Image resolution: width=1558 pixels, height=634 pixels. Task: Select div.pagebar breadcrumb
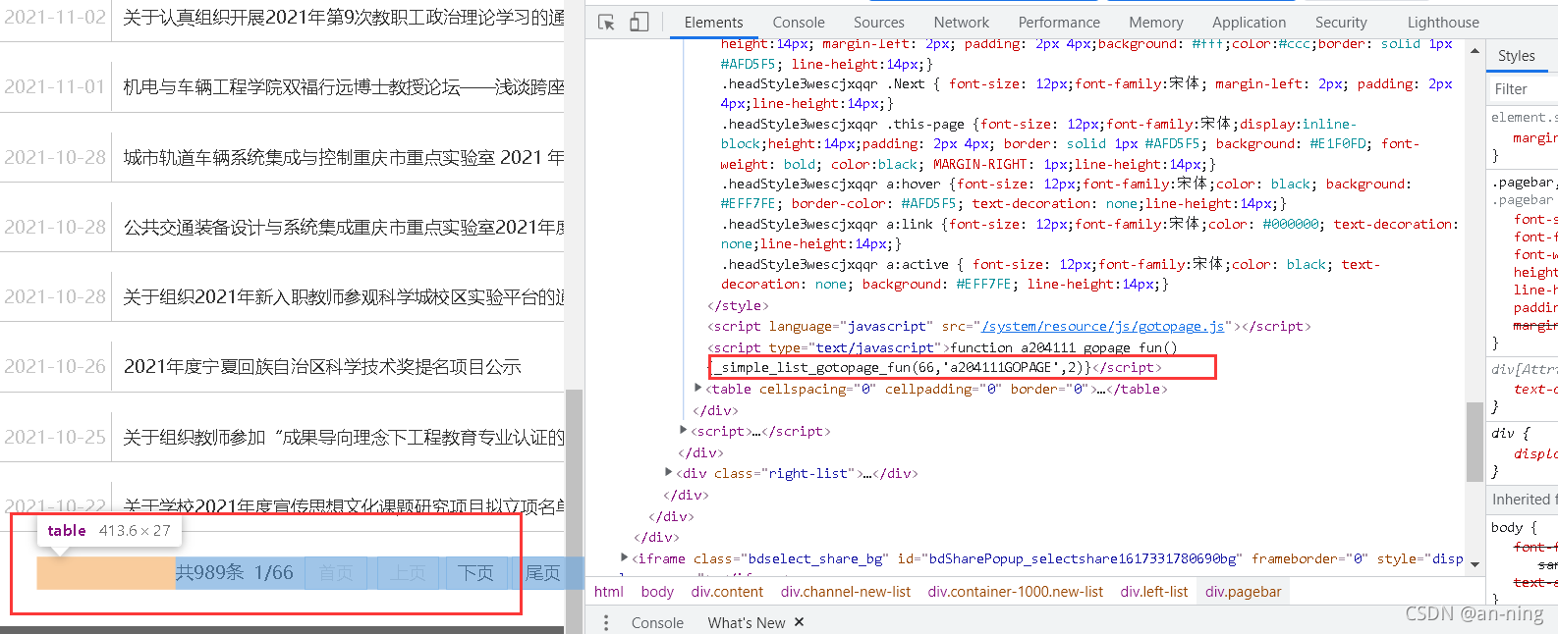coord(1244,591)
